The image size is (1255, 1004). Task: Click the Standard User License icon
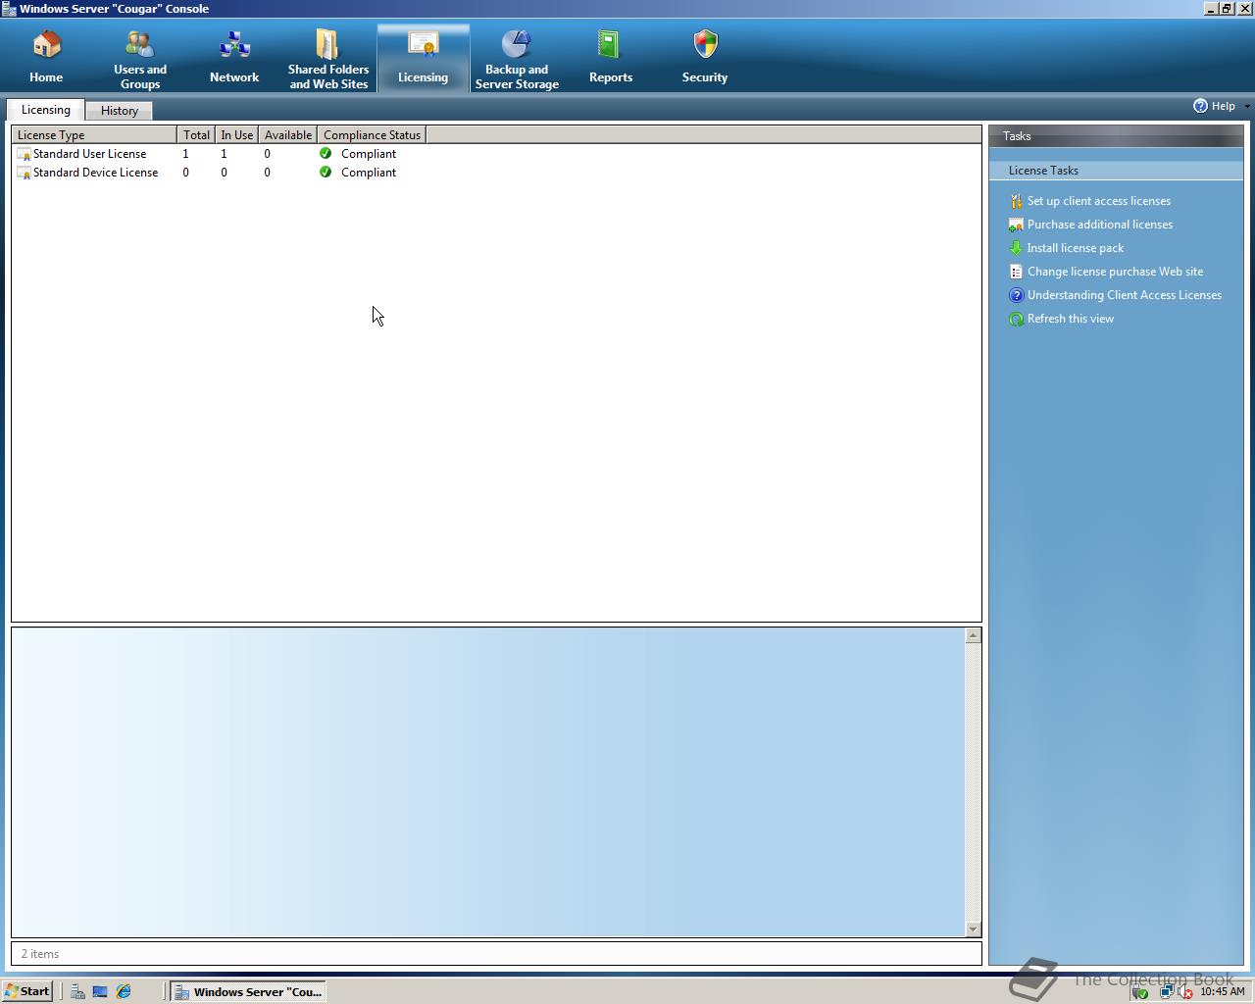click(x=24, y=154)
